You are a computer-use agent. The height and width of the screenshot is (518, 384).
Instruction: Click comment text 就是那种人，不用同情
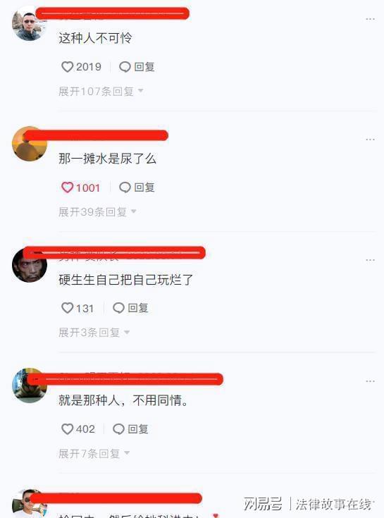(123, 400)
